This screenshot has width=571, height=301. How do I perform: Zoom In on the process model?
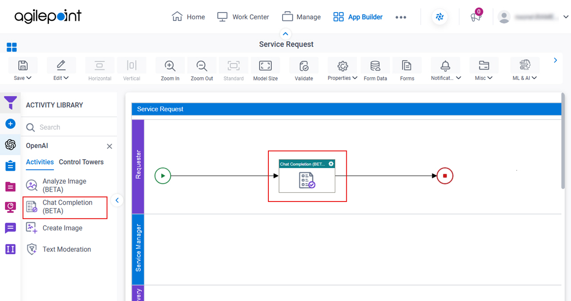170,66
